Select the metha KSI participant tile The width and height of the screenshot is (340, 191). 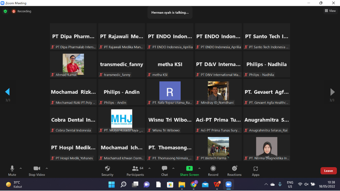click(170, 64)
